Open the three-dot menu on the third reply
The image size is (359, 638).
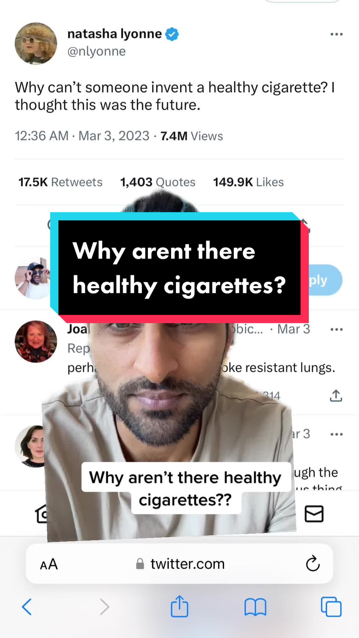[336, 434]
